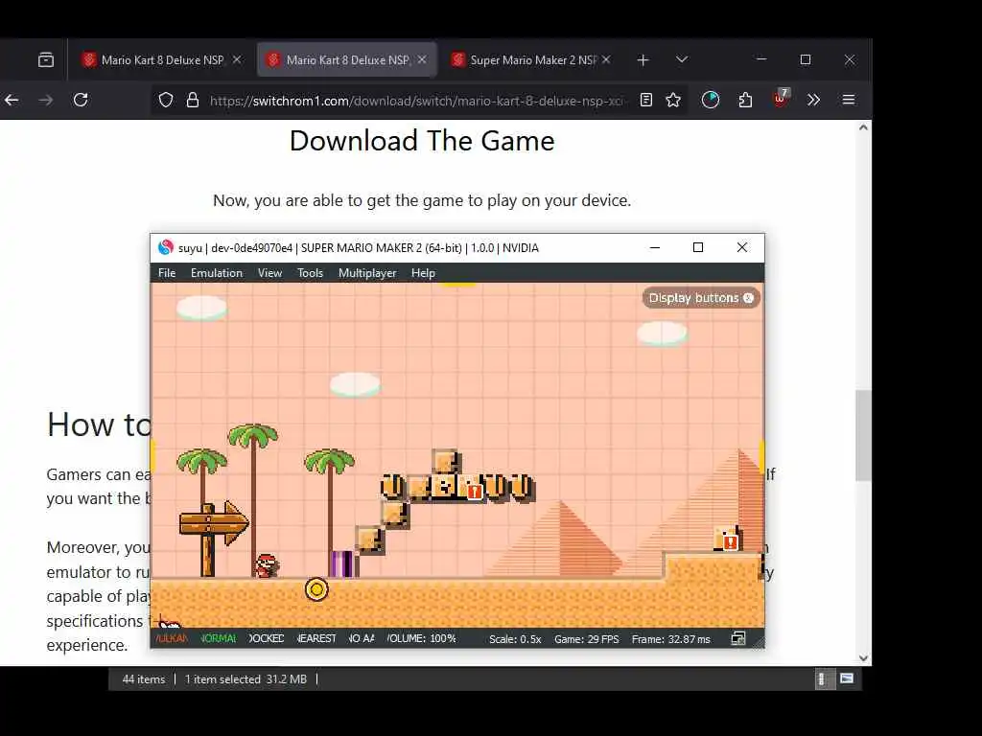The image size is (982, 736).
Task: Click the wooden arrow sign in game
Action: pos(214,538)
